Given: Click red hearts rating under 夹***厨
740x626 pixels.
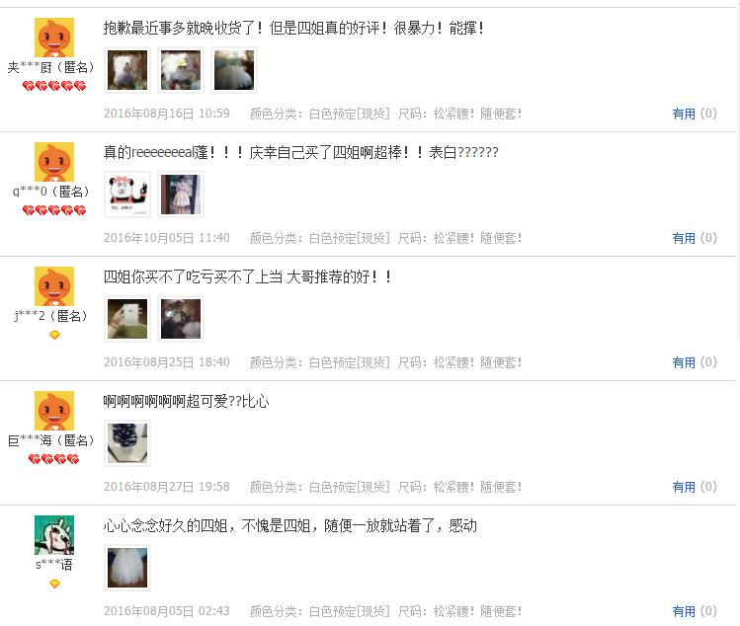Looking at the screenshot, I should [54, 86].
